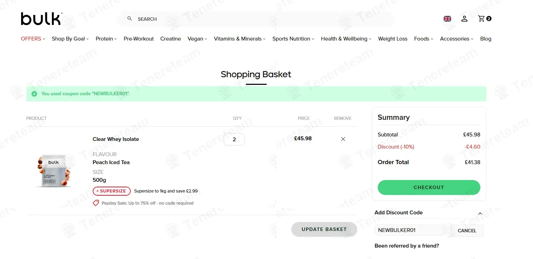
Task: Click the green coupon success checkmark
Action: pos(34,94)
